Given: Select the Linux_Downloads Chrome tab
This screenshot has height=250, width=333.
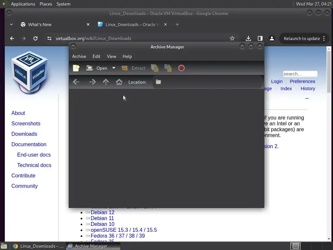Looking at the screenshot, I should [132, 24].
